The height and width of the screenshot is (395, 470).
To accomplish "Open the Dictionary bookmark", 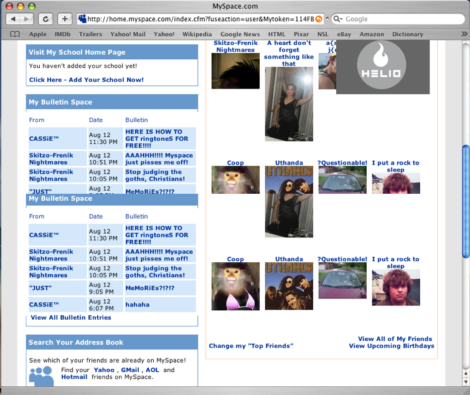I will coord(408,34).
